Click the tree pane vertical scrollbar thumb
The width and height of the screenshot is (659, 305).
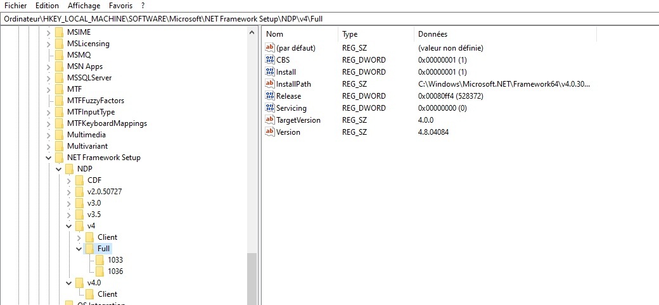[252, 278]
